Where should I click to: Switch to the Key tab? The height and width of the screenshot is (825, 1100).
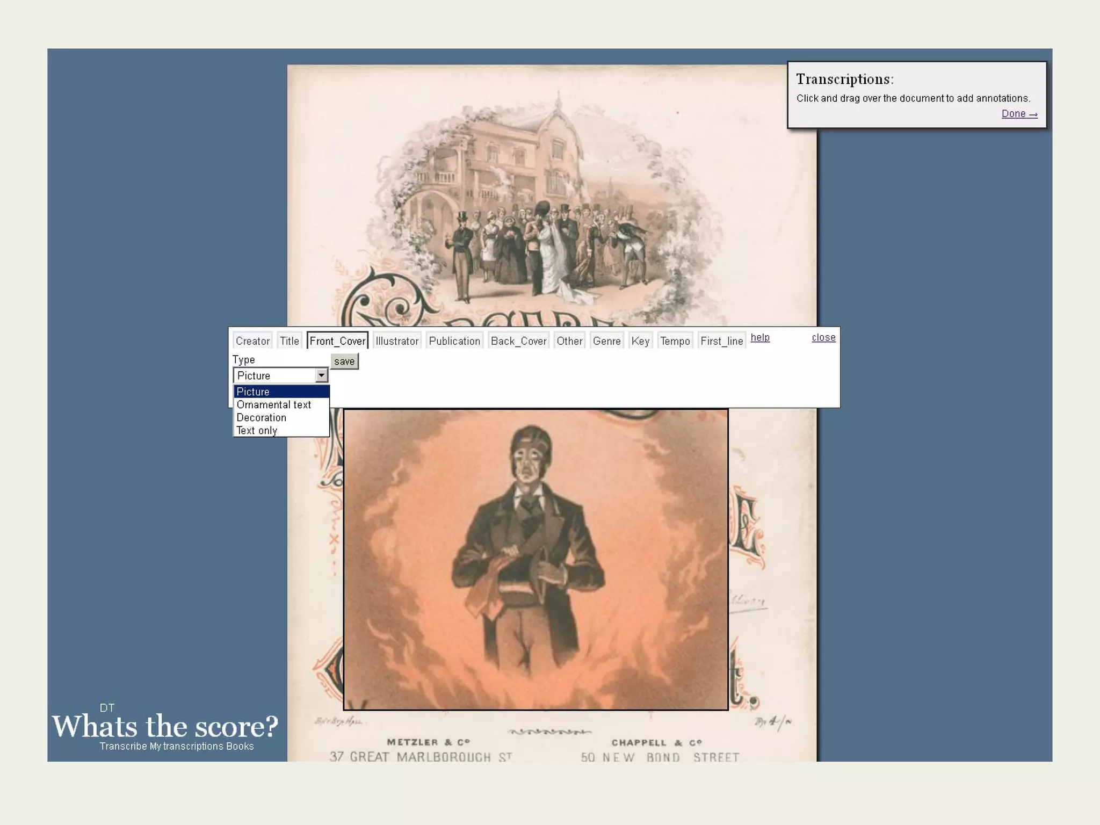click(x=640, y=341)
